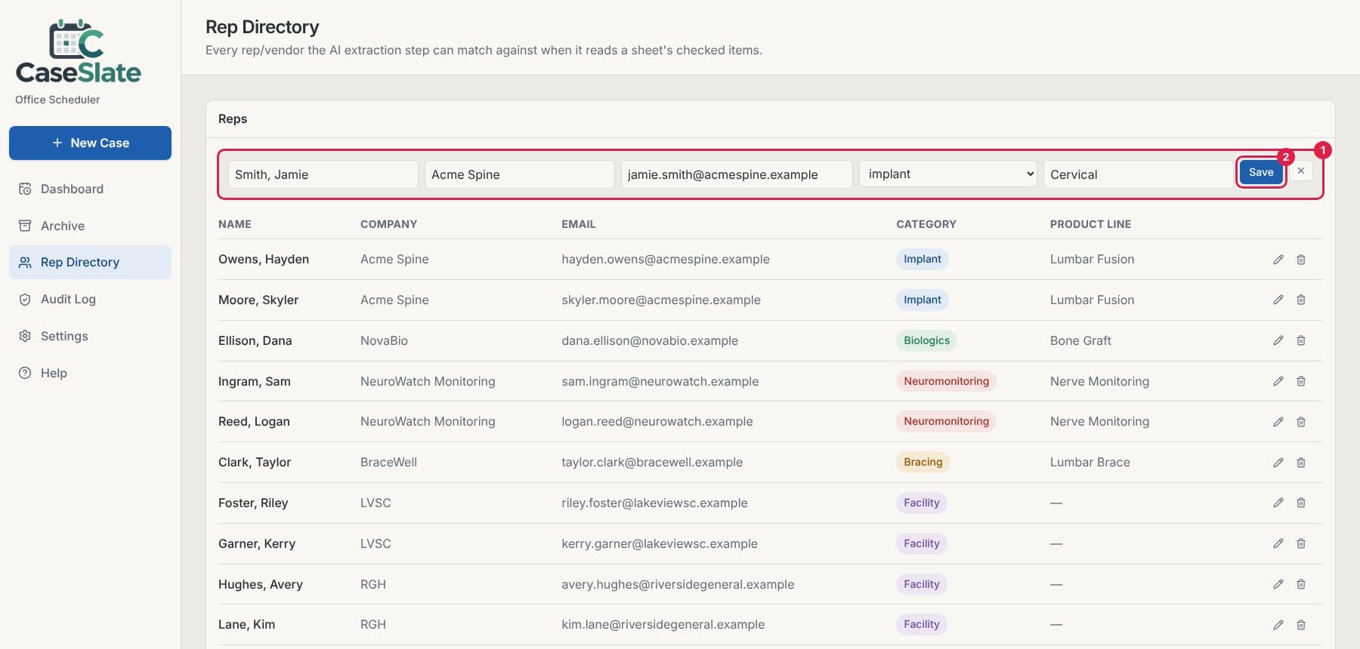The image size is (1360, 649).
Task: Edit Hughes, Avery with pencil icon
Action: click(1278, 584)
